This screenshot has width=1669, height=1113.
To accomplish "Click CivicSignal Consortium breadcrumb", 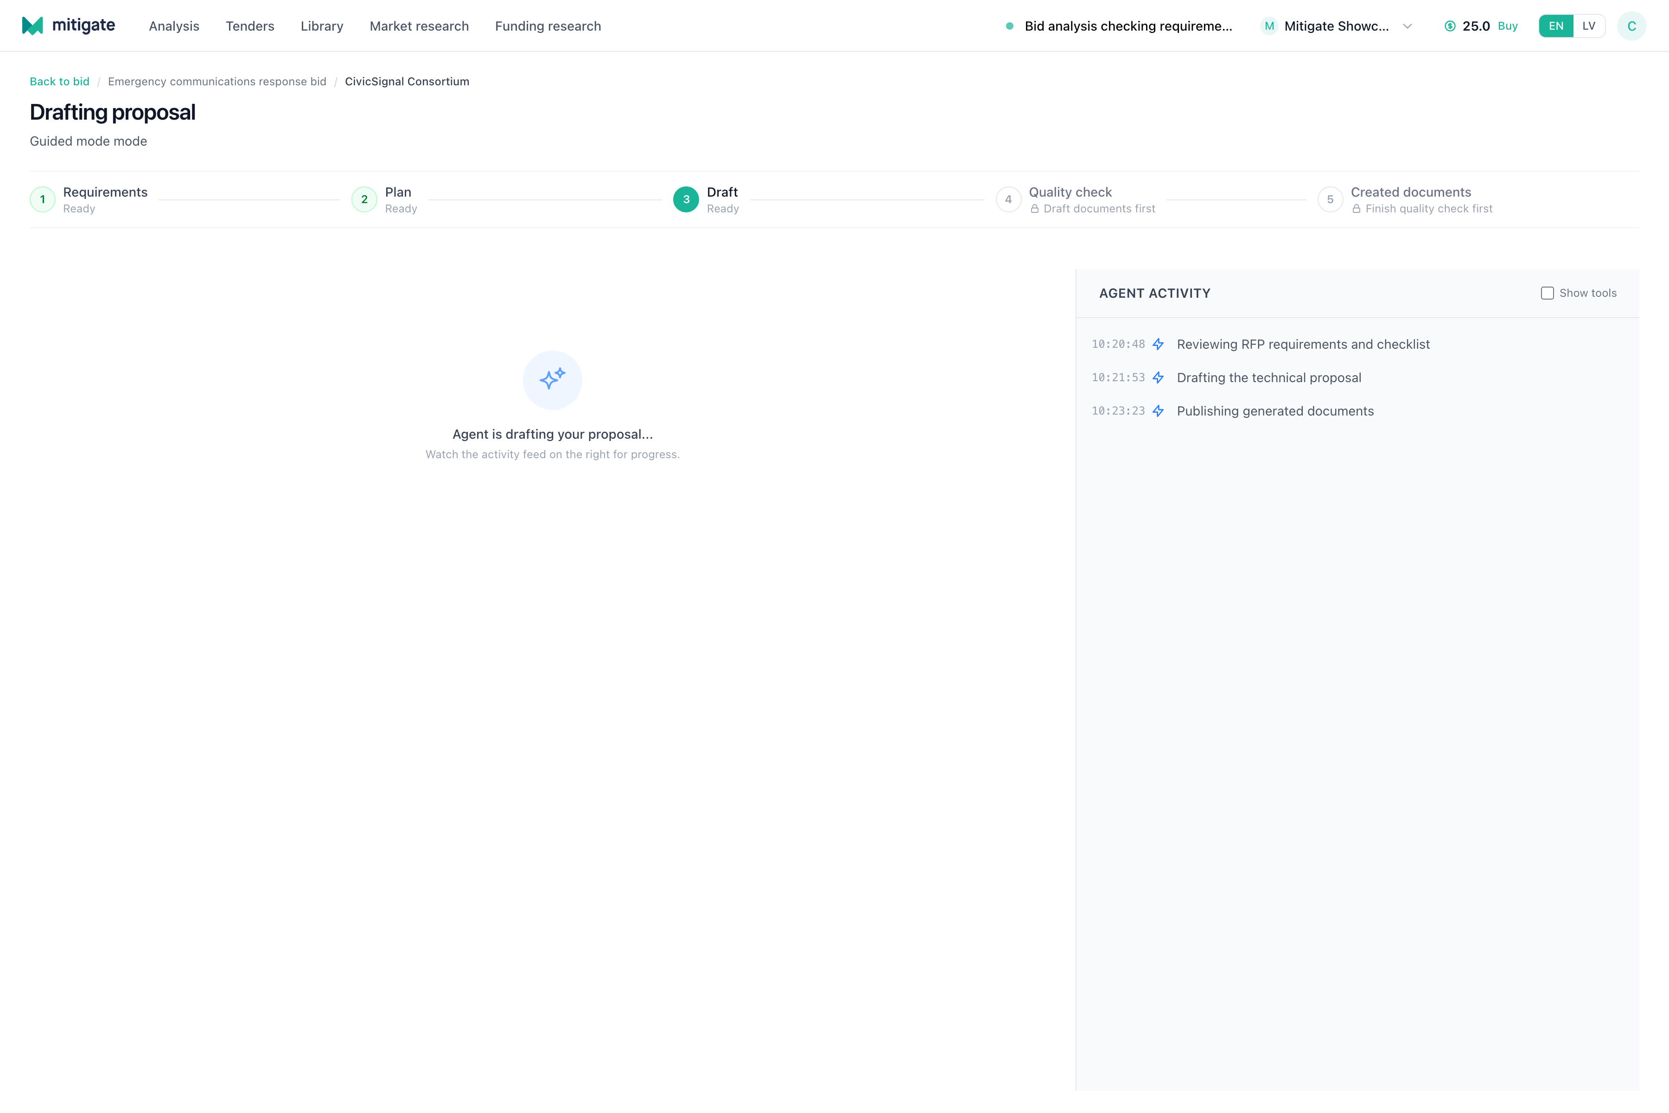I will (x=407, y=82).
